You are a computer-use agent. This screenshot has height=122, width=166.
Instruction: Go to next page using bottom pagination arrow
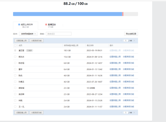134,112
